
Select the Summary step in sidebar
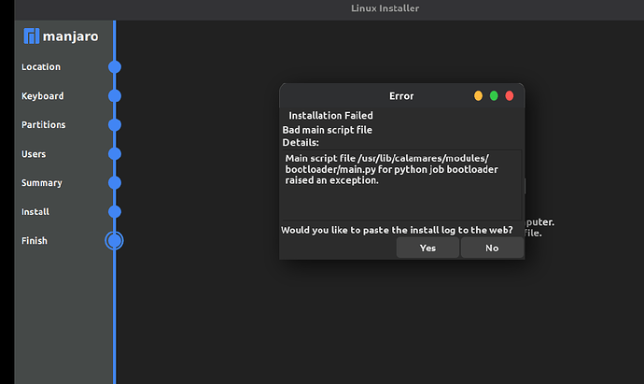pyautogui.click(x=42, y=183)
